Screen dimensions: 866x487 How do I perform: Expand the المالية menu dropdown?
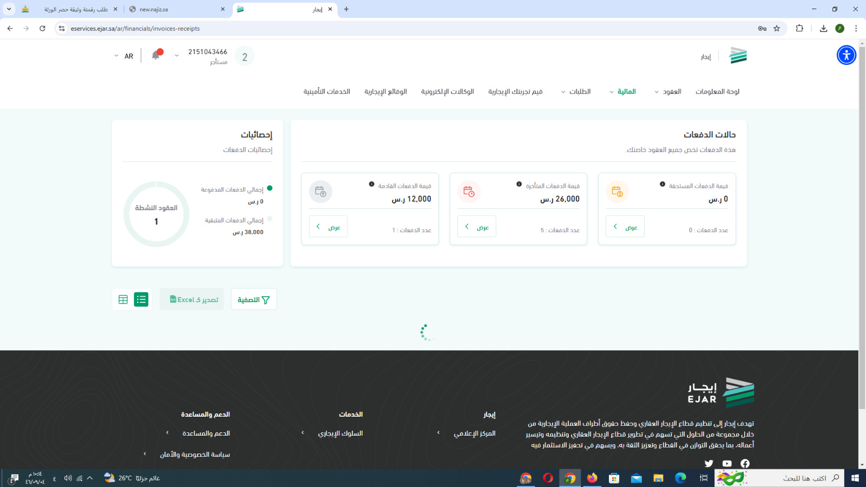pos(622,92)
